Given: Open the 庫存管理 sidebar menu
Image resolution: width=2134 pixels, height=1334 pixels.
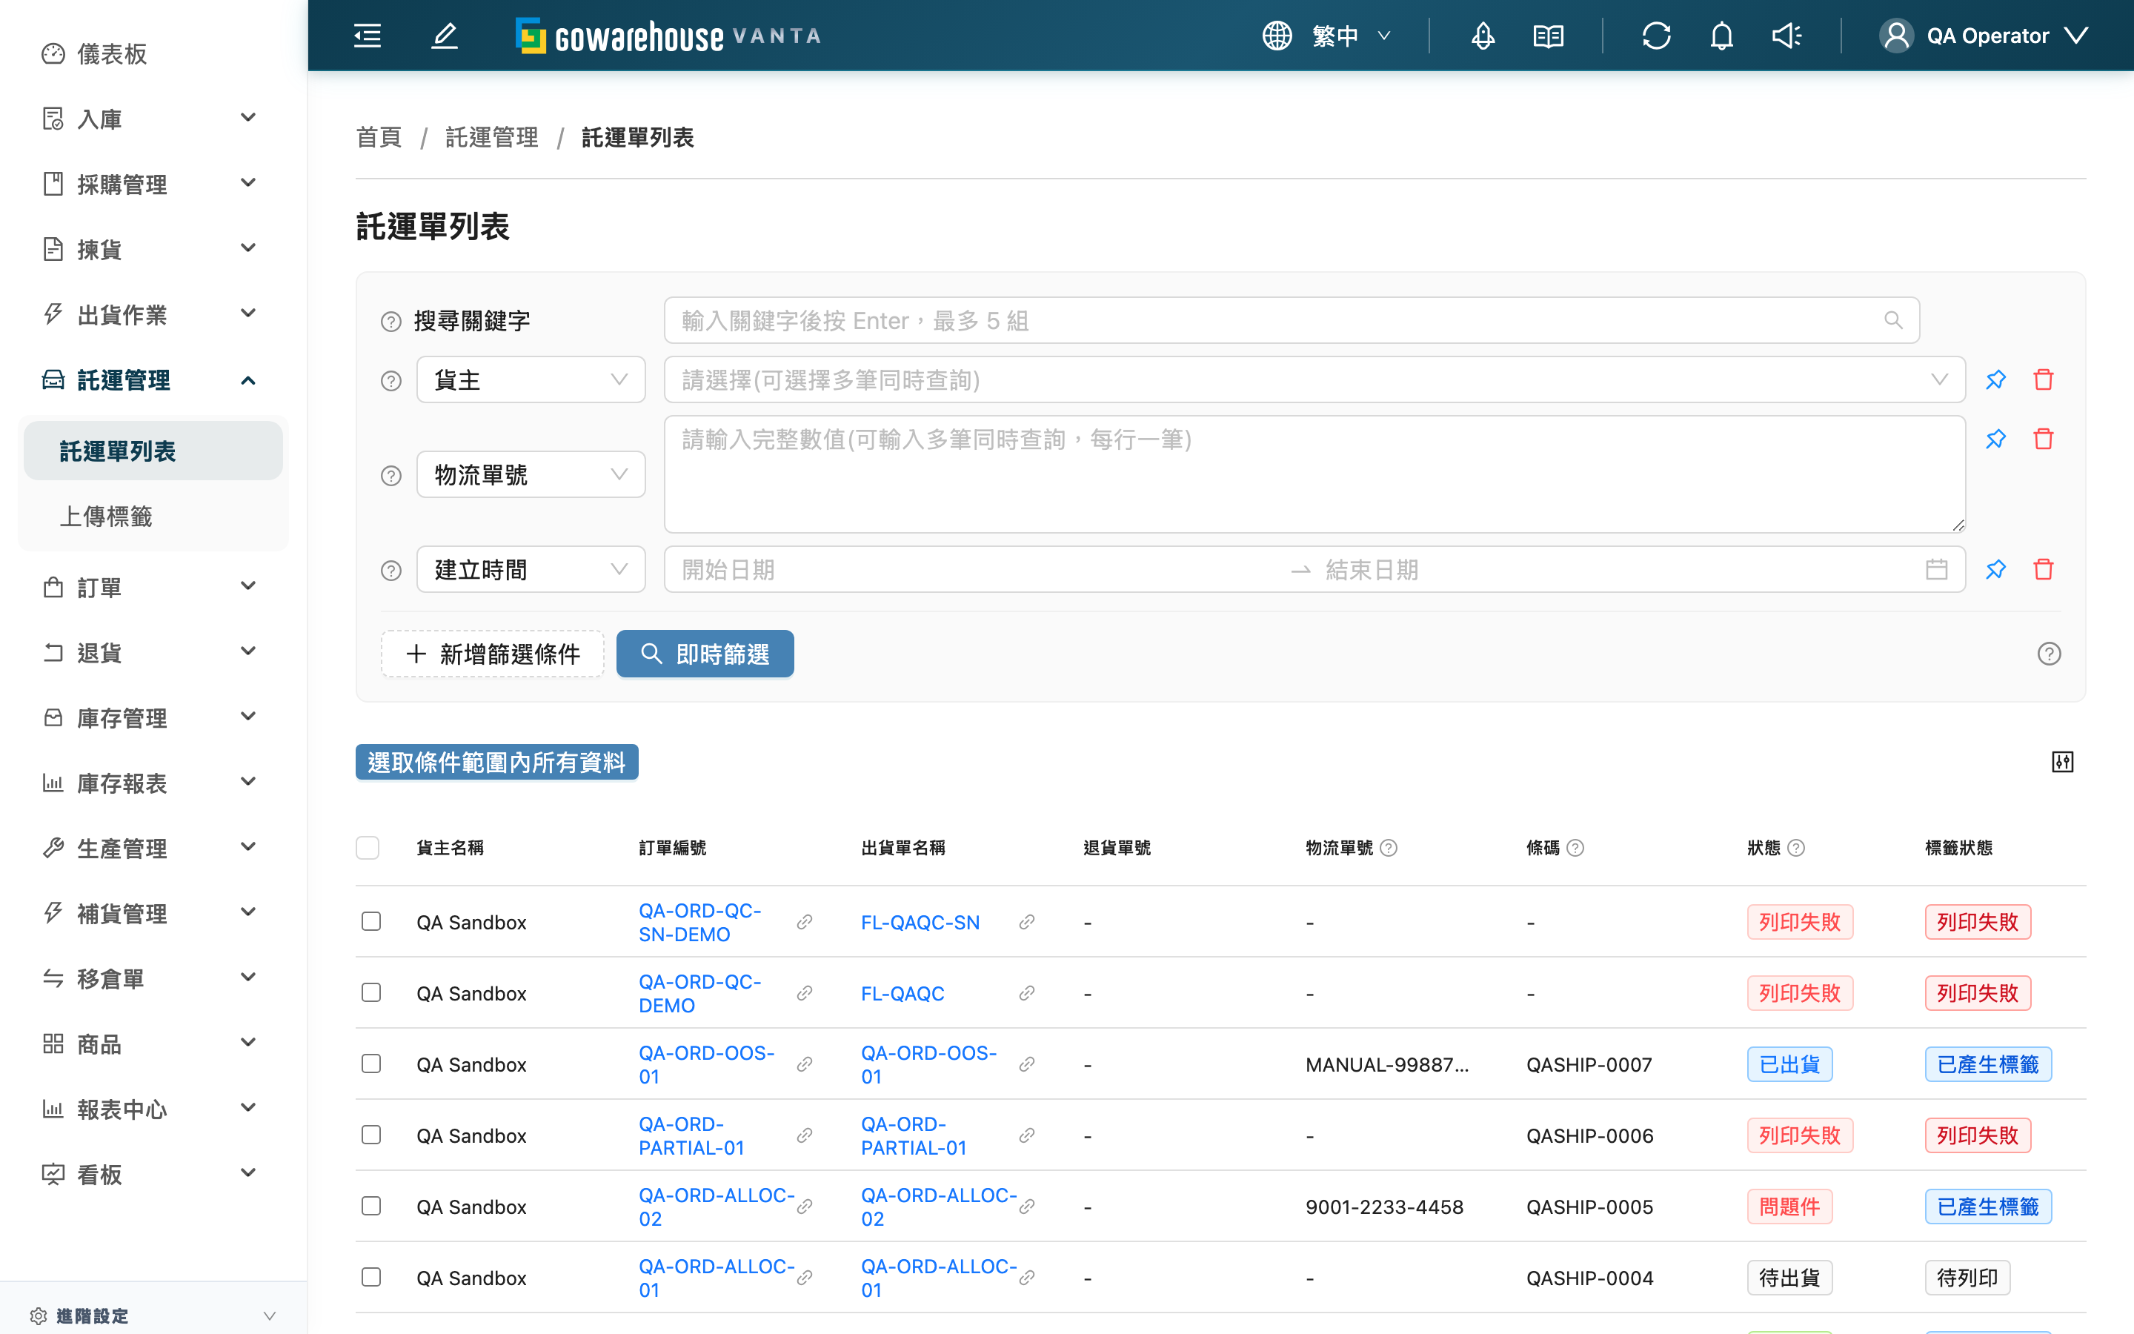Looking at the screenshot, I should coord(153,717).
